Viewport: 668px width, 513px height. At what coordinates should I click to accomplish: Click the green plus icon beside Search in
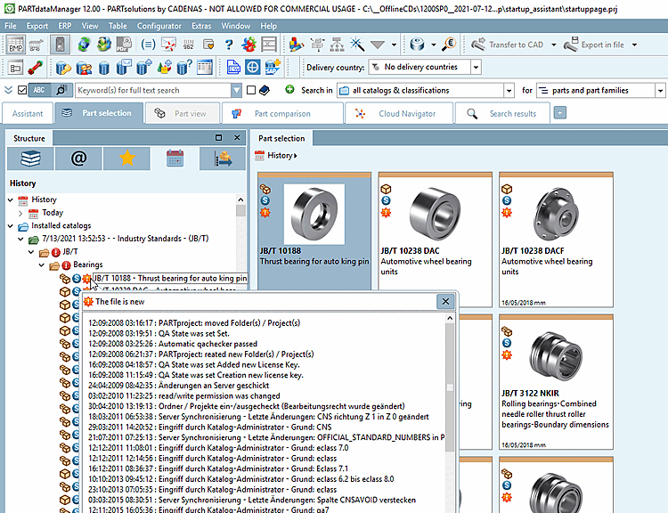(289, 89)
